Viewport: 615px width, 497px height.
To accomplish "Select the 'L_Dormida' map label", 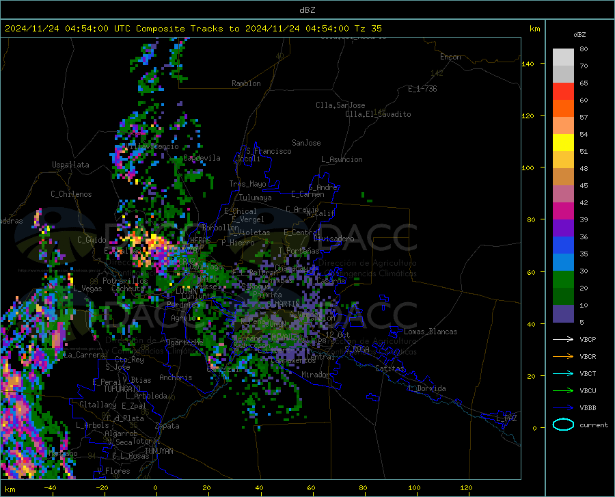I will coord(426,388).
